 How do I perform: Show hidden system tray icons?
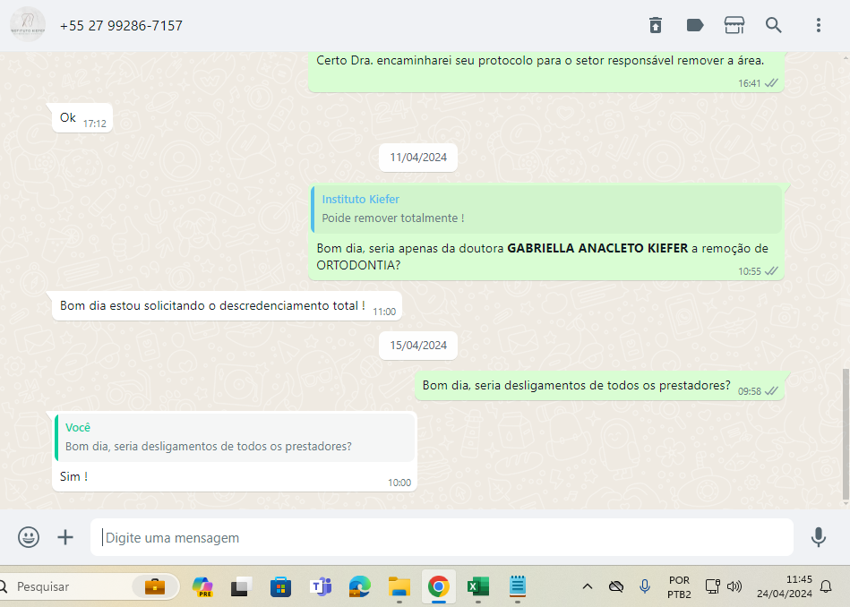[x=588, y=586]
